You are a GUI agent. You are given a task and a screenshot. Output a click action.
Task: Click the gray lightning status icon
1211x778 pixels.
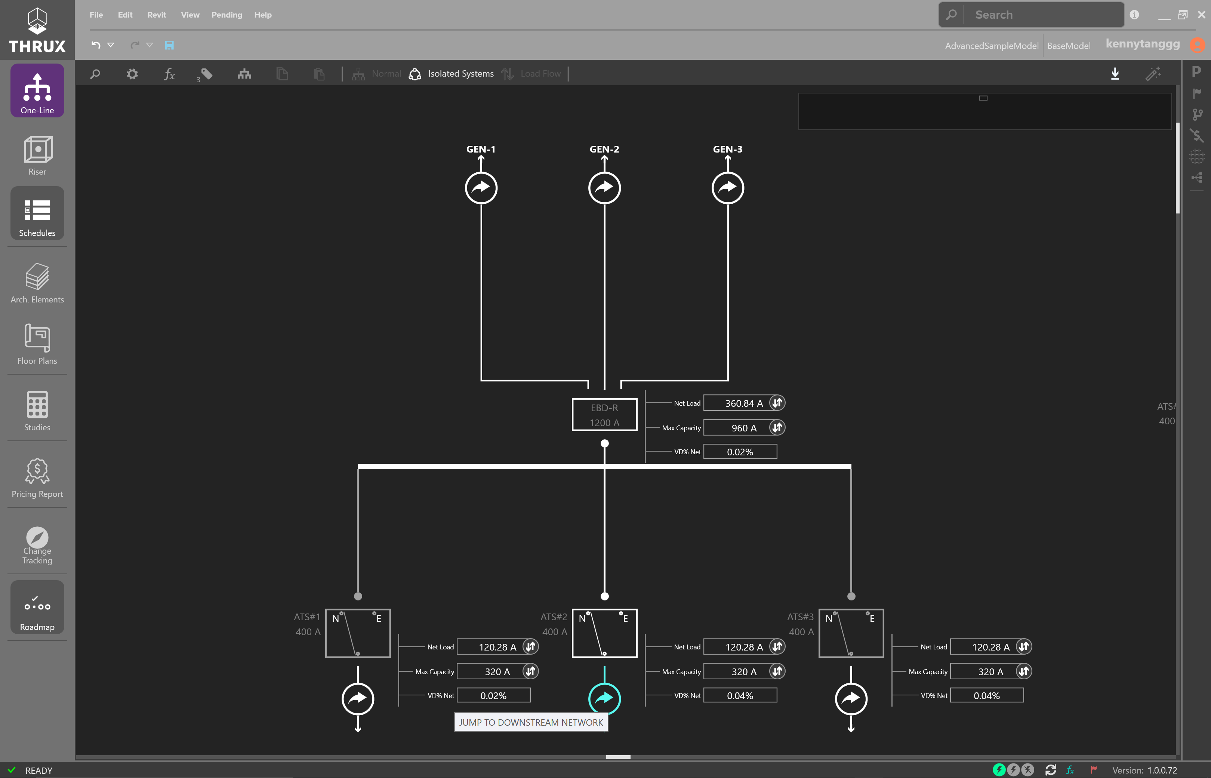(x=1013, y=770)
